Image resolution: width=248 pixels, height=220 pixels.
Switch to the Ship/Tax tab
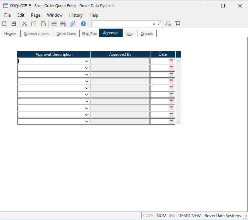[x=89, y=34]
